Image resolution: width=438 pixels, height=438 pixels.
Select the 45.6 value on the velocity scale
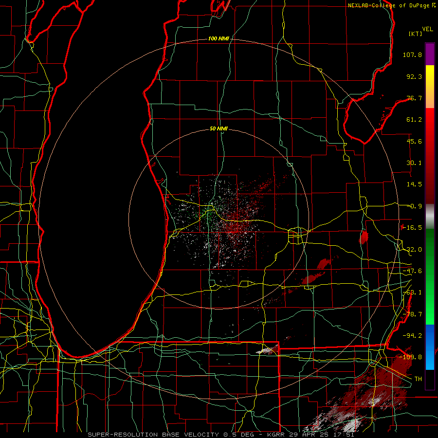point(414,141)
